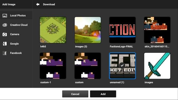178x100 pixels.
Task: Go back using the arrow beside Download
Action: click(38, 4)
